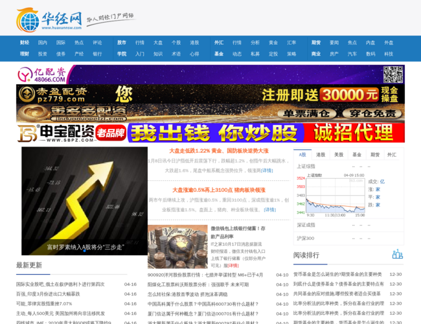Open article 厦门信达属于何种概念
Screen dimensions: 421x324
(203, 314)
